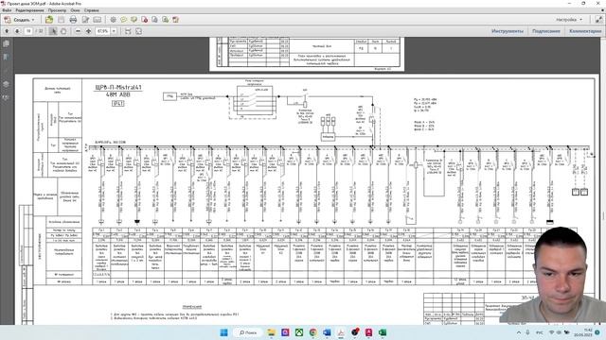The width and height of the screenshot is (606, 340).
Task: Expand the Создать dropdown arrow
Action: coord(33,20)
